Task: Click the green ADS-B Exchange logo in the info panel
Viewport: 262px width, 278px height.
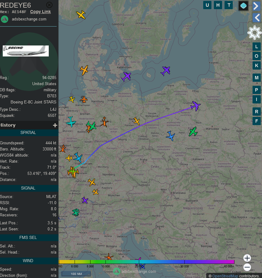Action: pyautogui.click(x=5, y=19)
